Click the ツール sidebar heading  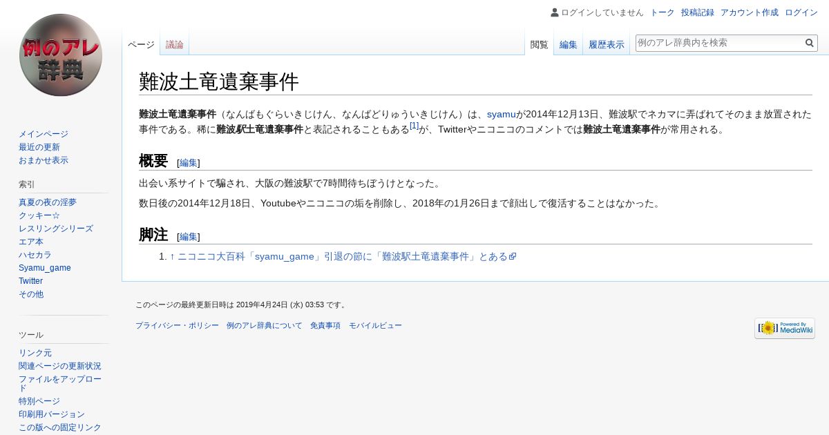[31, 335]
